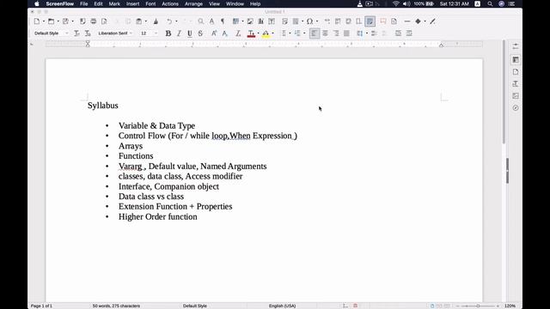Click the yellow Highlighting Color button

(266, 33)
